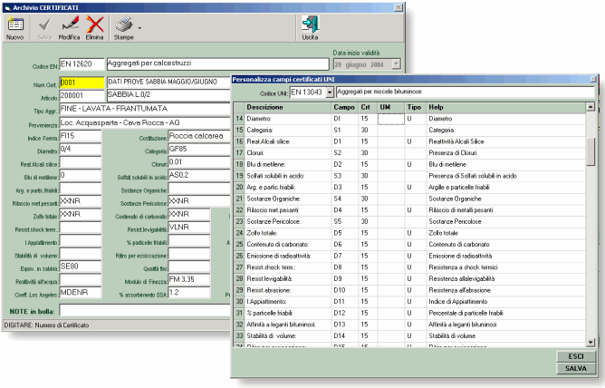Click the greyed Salva checkmark icon
The image size is (605, 388).
tap(44, 24)
